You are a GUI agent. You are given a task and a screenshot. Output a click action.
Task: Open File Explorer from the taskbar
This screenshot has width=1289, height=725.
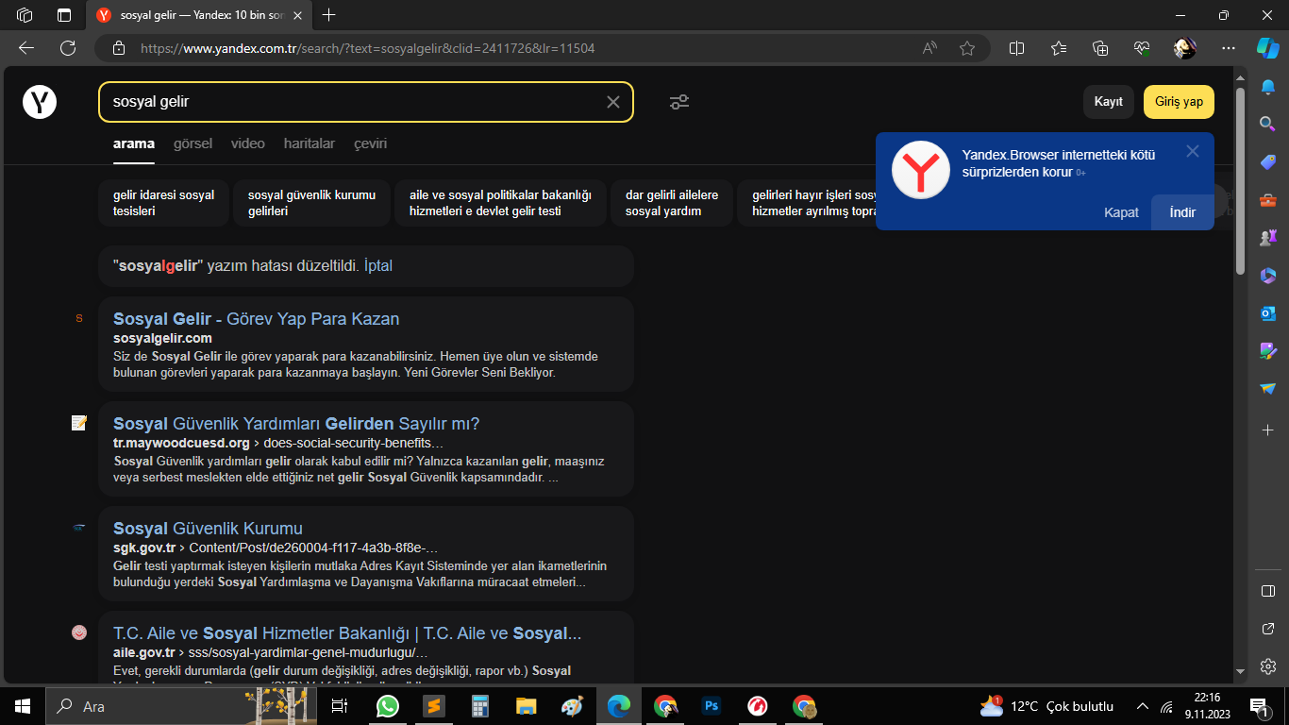[x=527, y=706]
